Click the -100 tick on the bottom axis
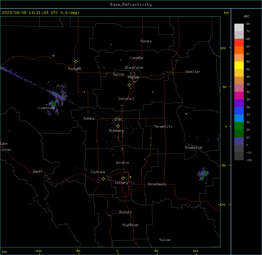 [x=38, y=251]
